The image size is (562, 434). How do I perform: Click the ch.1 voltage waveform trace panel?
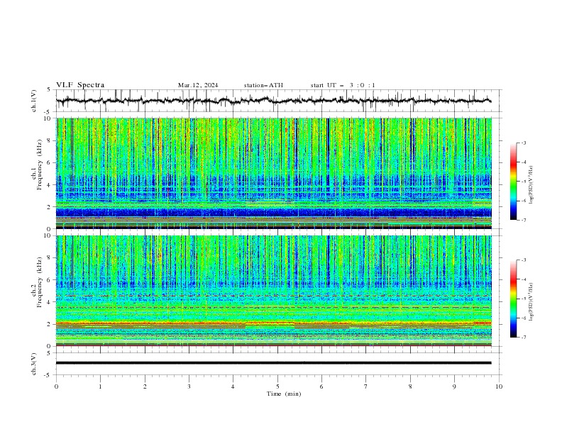tap(279, 101)
